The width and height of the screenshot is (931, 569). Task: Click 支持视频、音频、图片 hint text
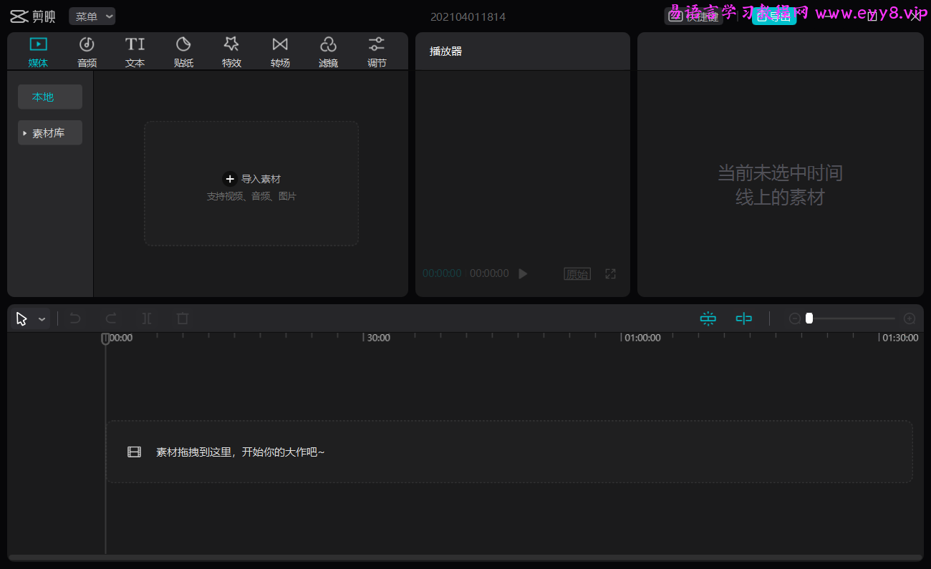(251, 196)
